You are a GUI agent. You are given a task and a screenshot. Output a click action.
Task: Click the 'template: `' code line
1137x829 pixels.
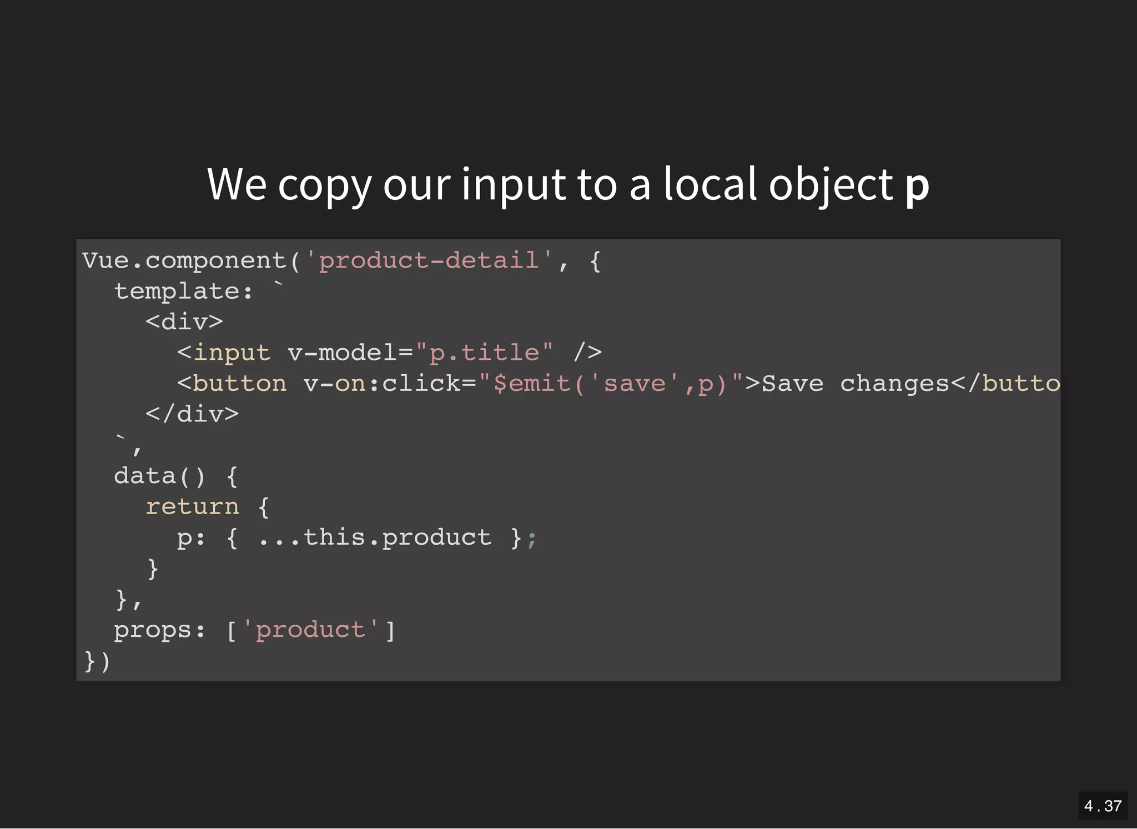click(199, 290)
